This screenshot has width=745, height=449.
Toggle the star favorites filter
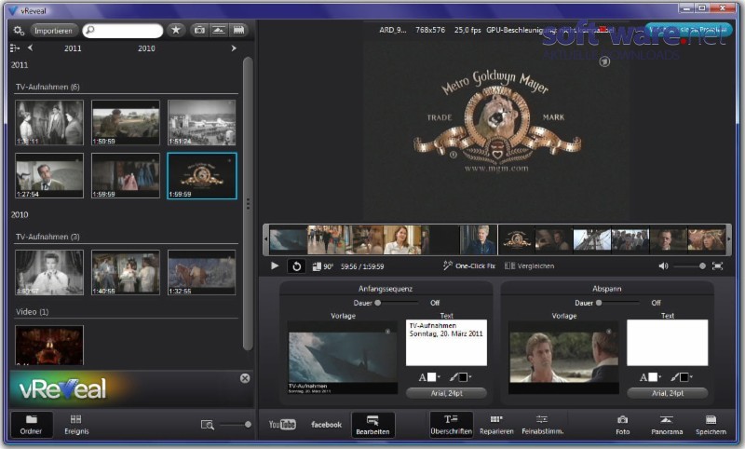click(176, 31)
